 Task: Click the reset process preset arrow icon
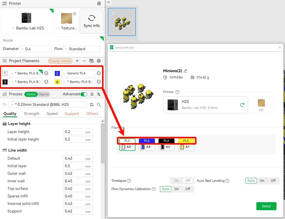click(5, 105)
